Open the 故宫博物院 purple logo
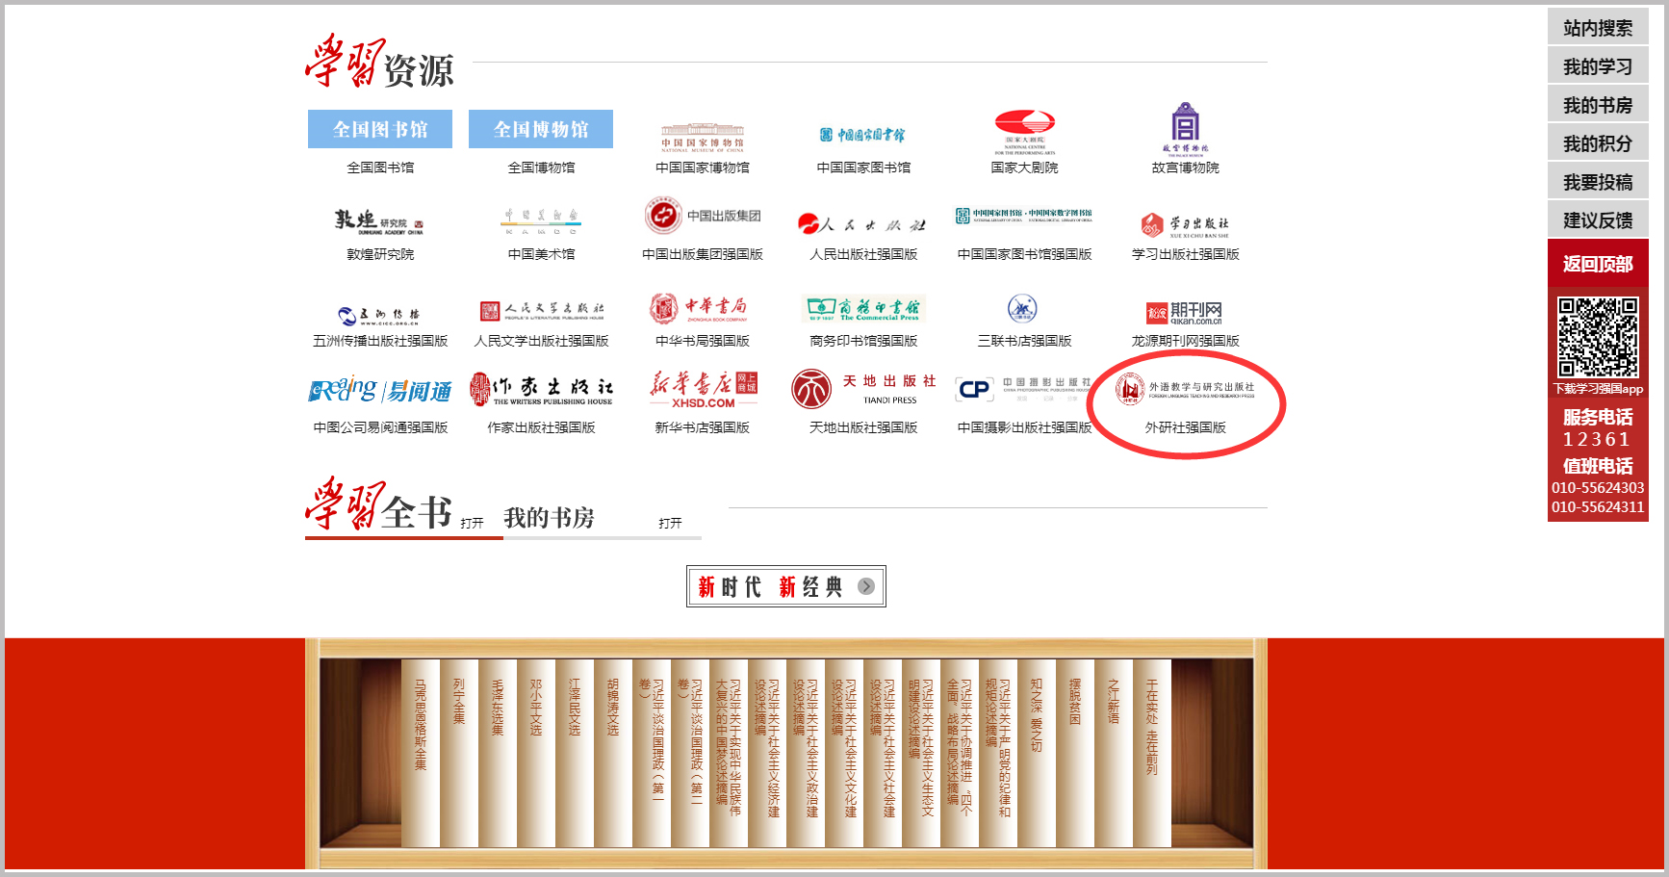 (x=1185, y=128)
